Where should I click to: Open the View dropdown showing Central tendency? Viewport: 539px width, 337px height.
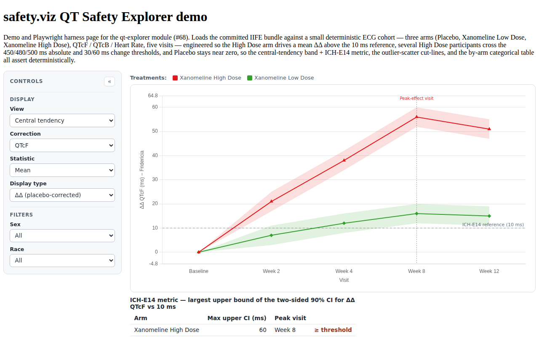(x=62, y=120)
